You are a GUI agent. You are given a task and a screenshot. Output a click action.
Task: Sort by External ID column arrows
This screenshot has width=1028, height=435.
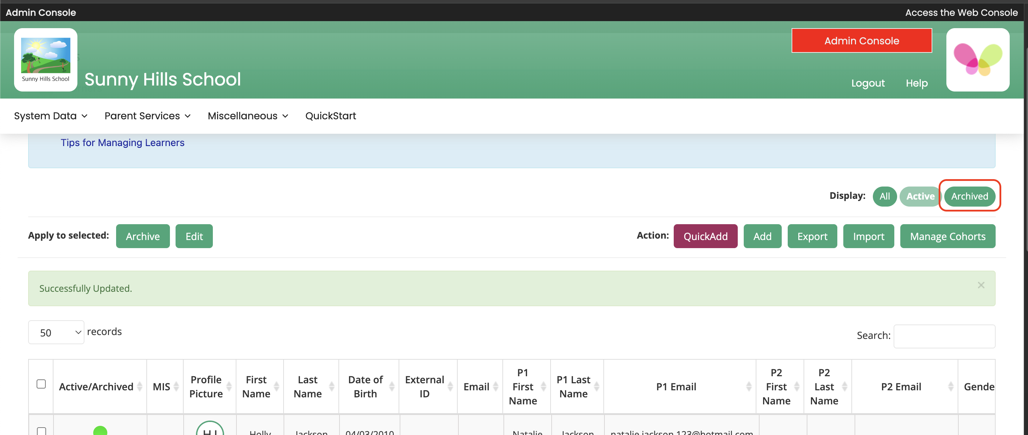[450, 386]
